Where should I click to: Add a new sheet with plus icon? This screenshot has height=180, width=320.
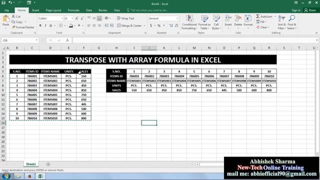(48, 164)
